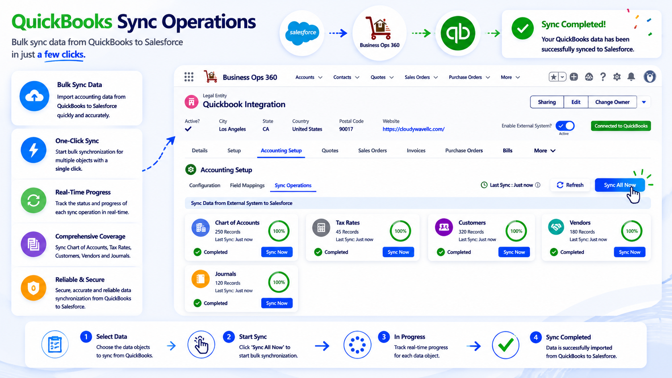Switch to the Details tab

coord(200,151)
